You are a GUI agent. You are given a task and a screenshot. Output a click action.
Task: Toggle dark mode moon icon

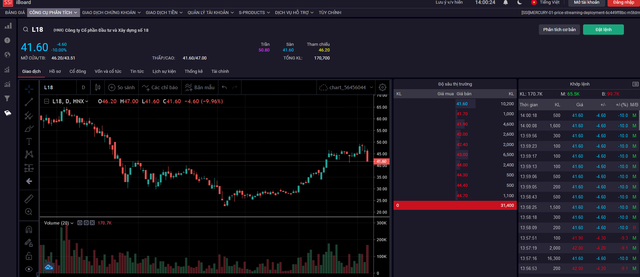519,2
